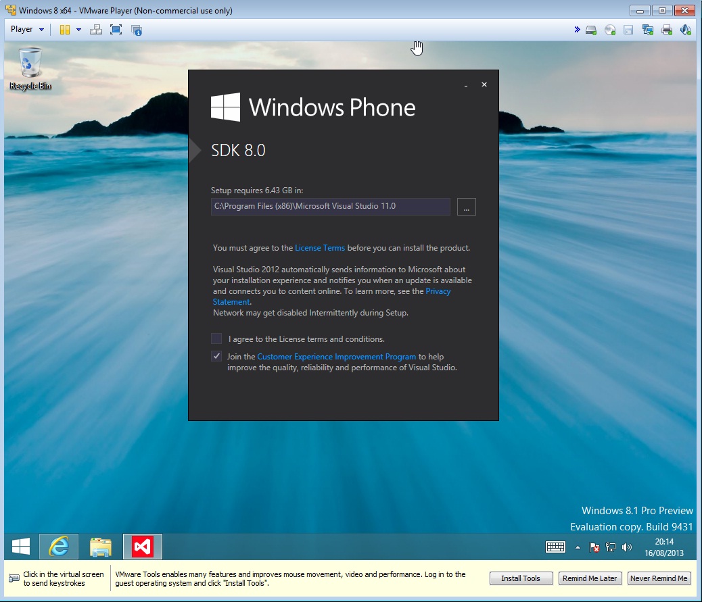Image resolution: width=702 pixels, height=602 pixels.
Task: Open the License Terms link
Action: (x=320, y=248)
